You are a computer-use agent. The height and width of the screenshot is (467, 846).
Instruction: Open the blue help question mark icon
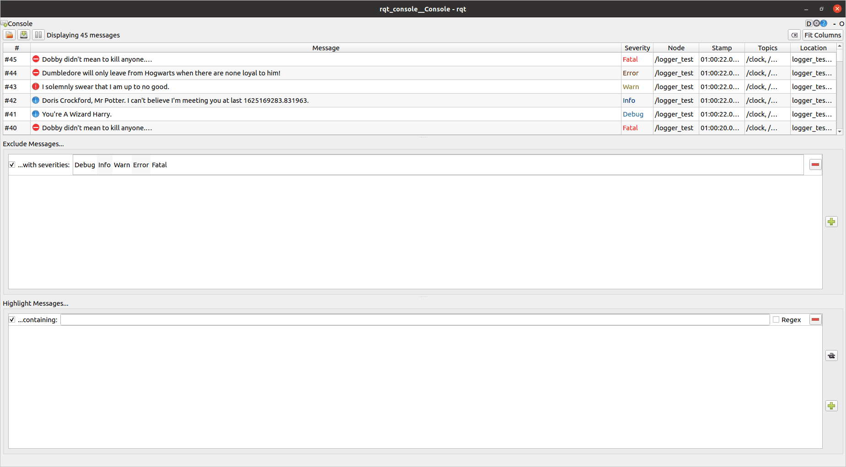tap(824, 23)
